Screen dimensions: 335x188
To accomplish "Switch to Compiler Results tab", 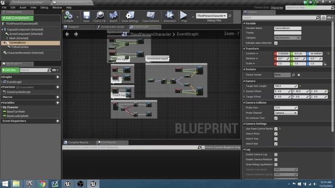I will [78, 143].
